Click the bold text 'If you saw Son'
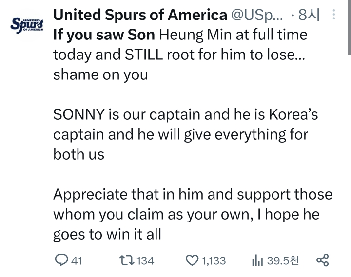Viewport: 351px width, 277px height. 103,35
